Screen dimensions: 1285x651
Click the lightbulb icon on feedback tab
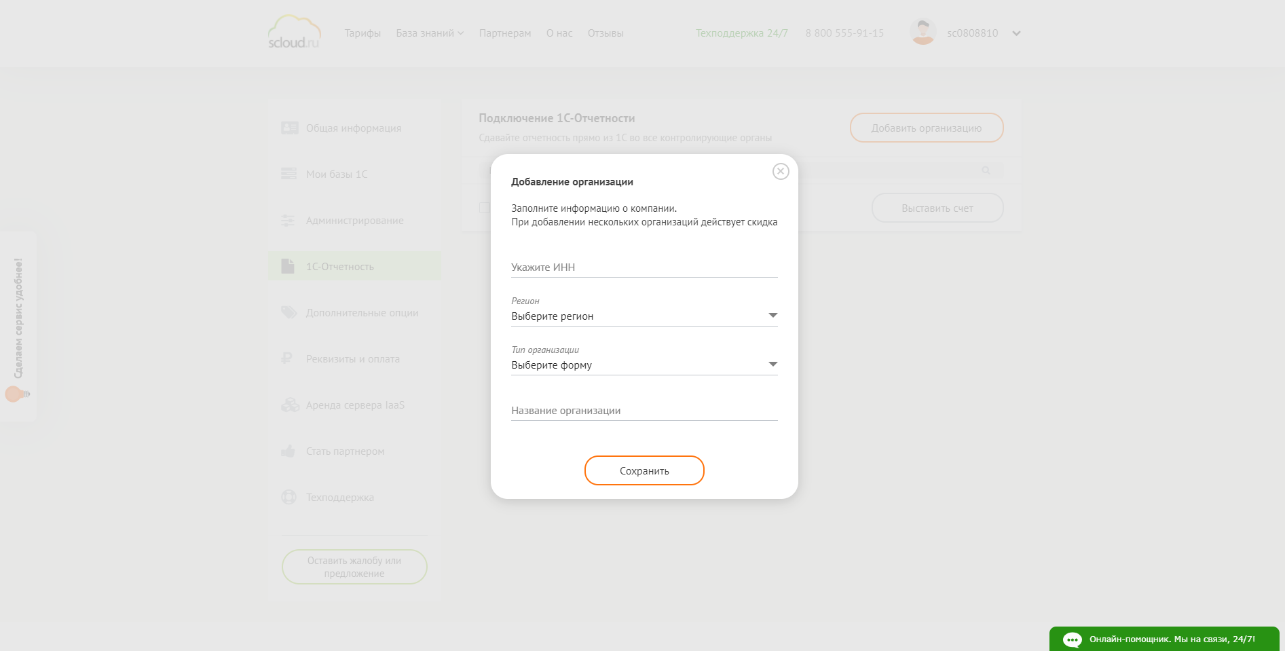pos(17,394)
